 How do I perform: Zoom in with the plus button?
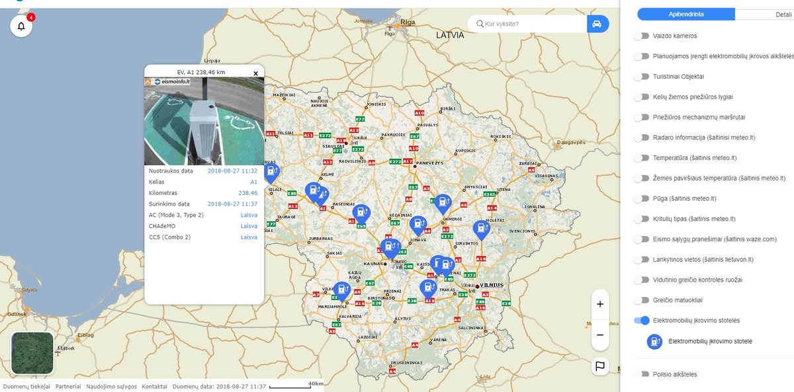pos(599,304)
